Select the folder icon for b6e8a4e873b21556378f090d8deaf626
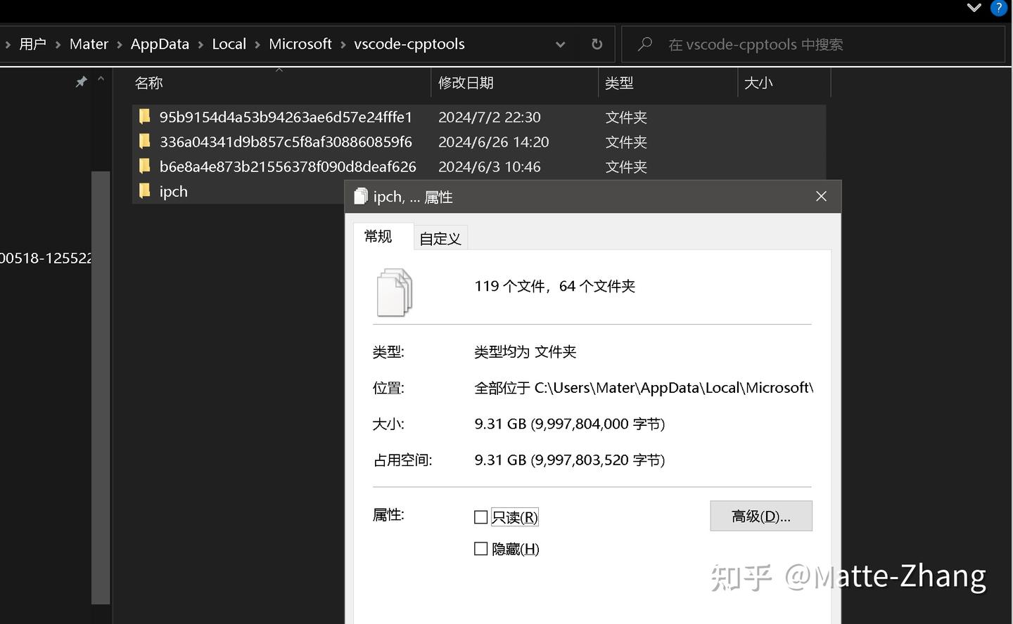This screenshot has height=624, width=1013. click(x=144, y=166)
